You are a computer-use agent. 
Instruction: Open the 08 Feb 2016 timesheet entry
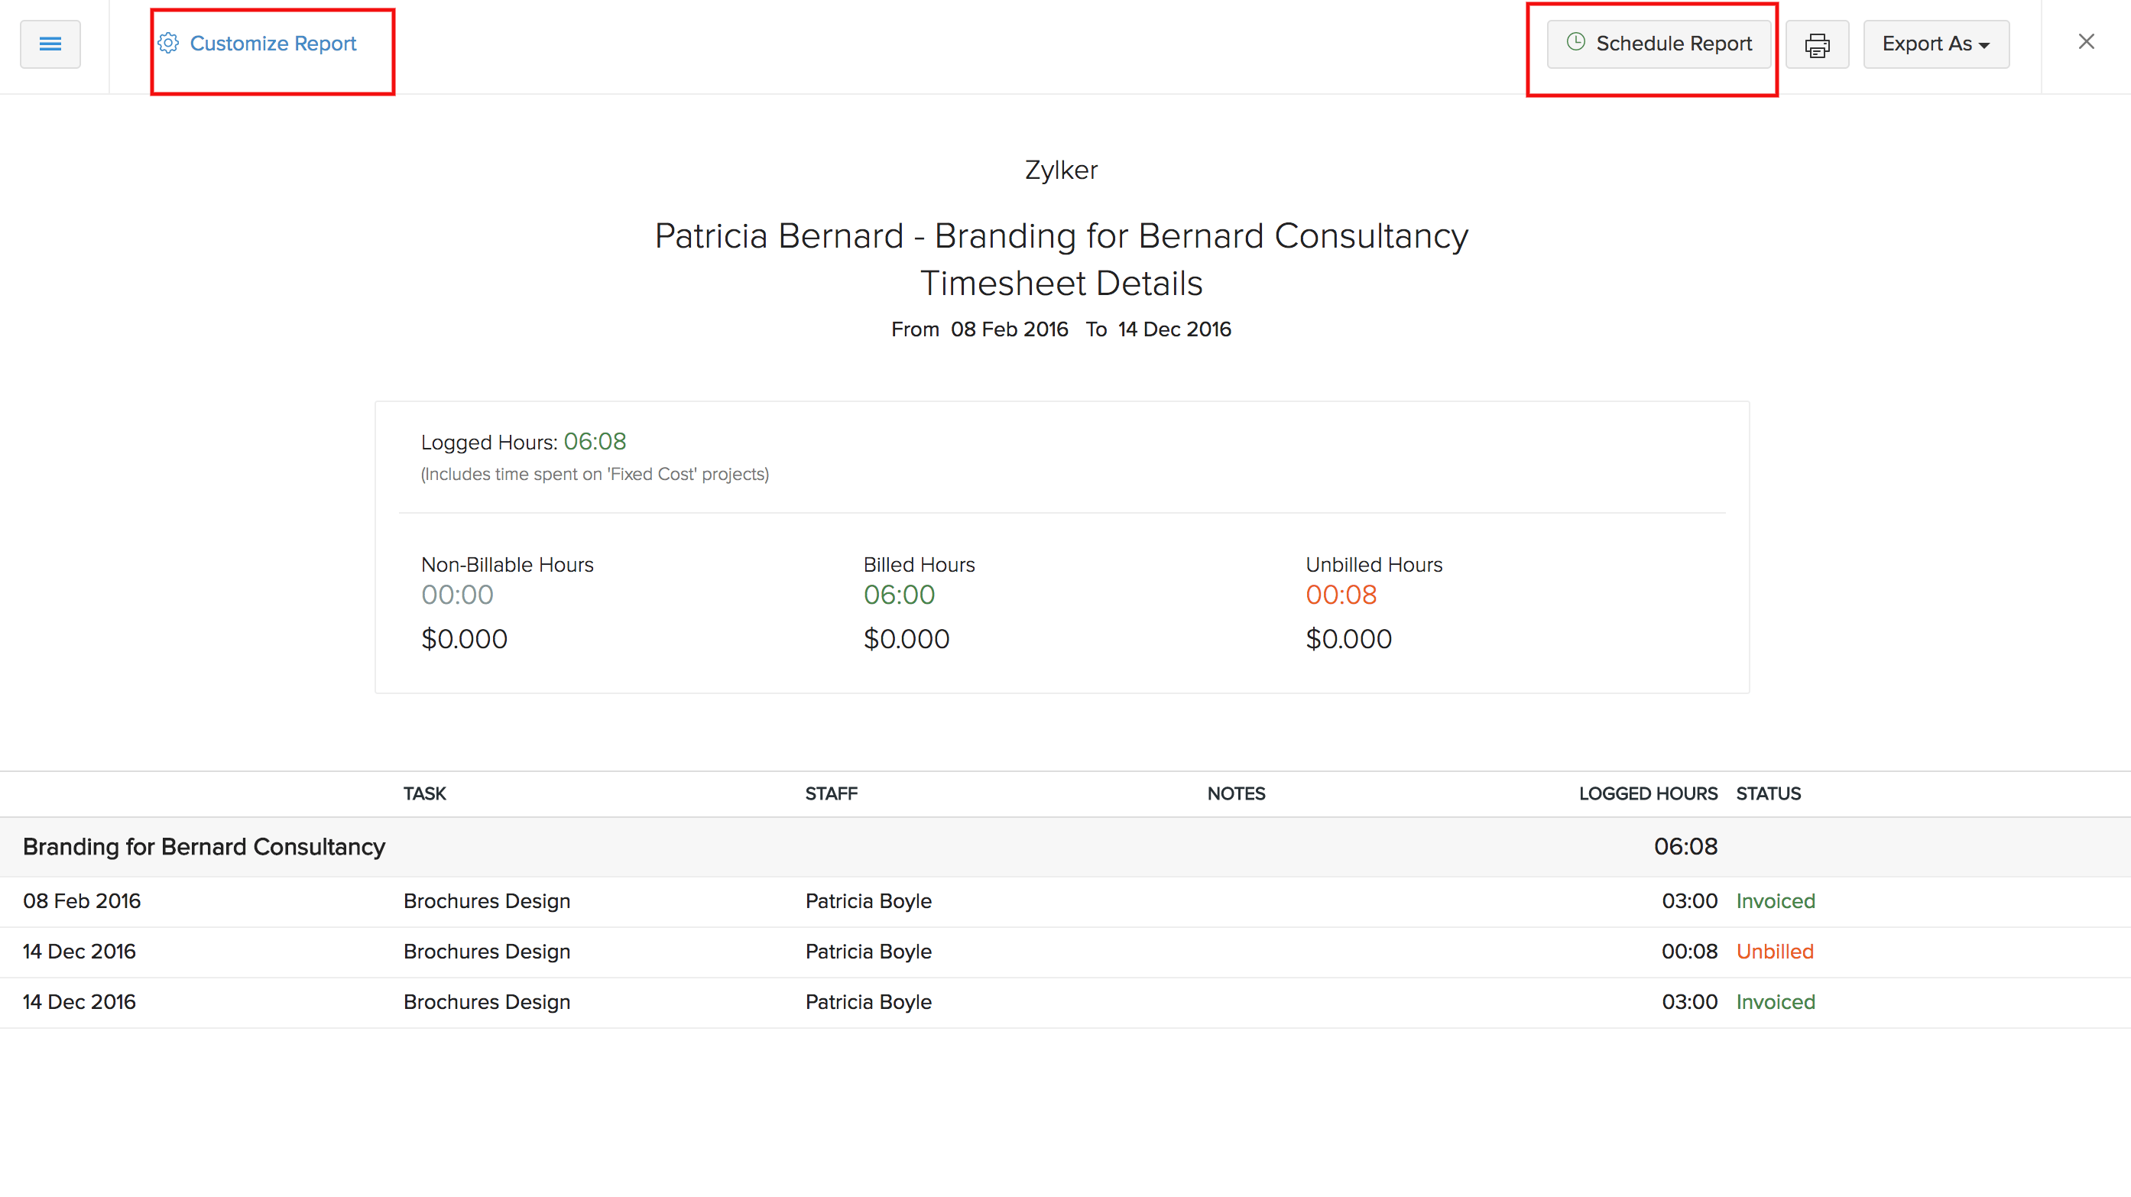[x=81, y=901]
